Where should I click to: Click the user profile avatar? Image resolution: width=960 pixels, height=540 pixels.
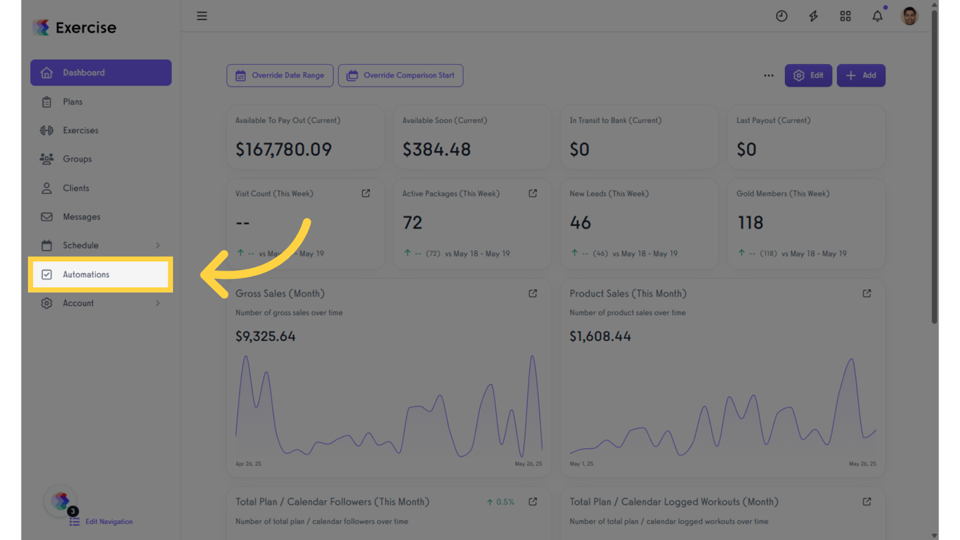909,15
